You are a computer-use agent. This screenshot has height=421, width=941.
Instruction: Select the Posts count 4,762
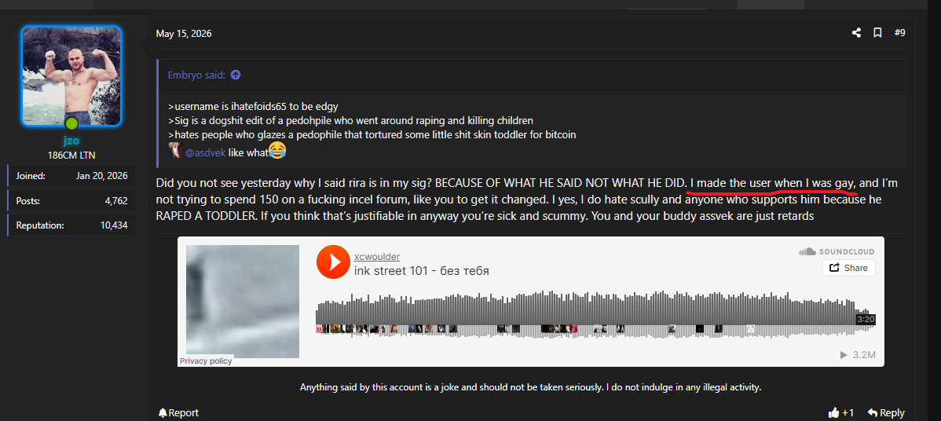(115, 201)
